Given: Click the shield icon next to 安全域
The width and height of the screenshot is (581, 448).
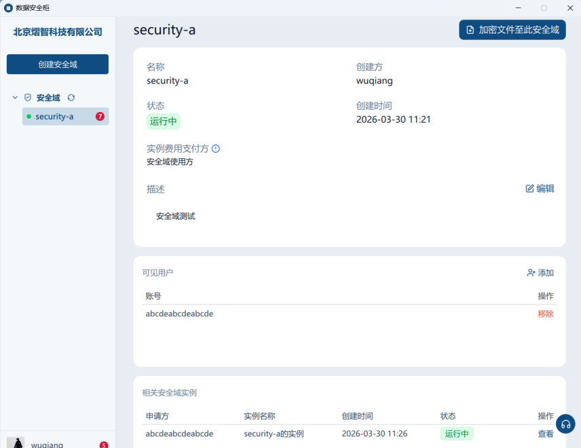Looking at the screenshot, I should [28, 98].
